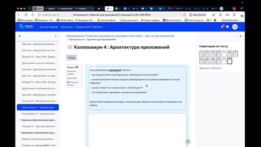Jump to question 2 in navigation
Screen dimensions: 261x147
coord(207,54)
